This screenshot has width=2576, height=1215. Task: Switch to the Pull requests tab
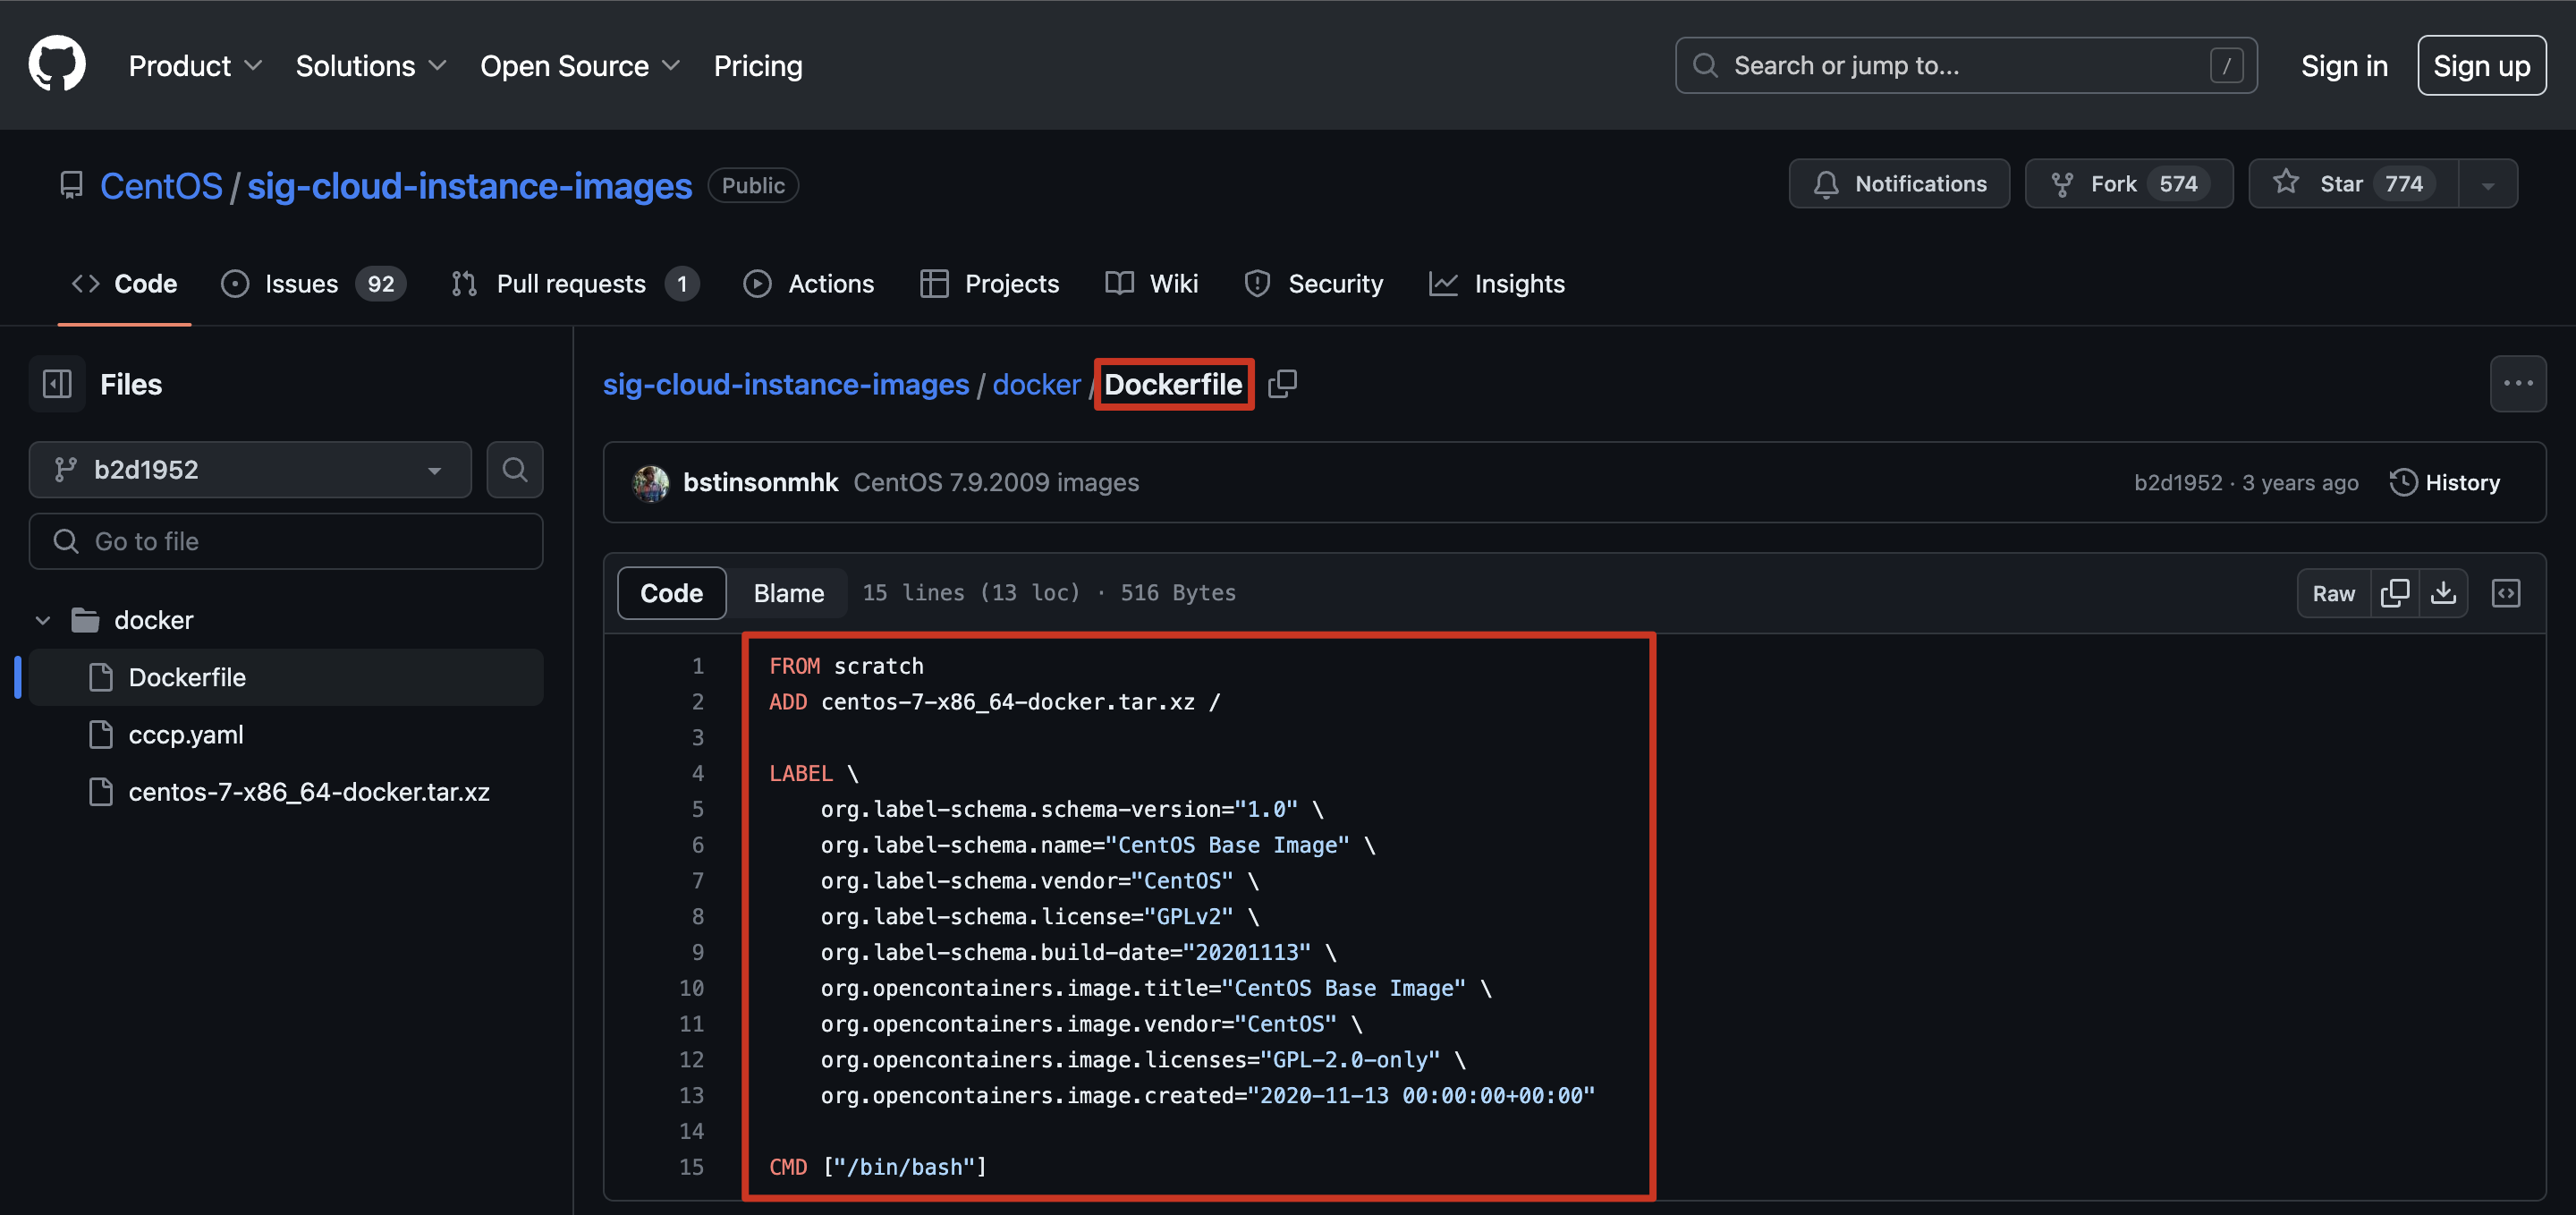click(x=574, y=284)
